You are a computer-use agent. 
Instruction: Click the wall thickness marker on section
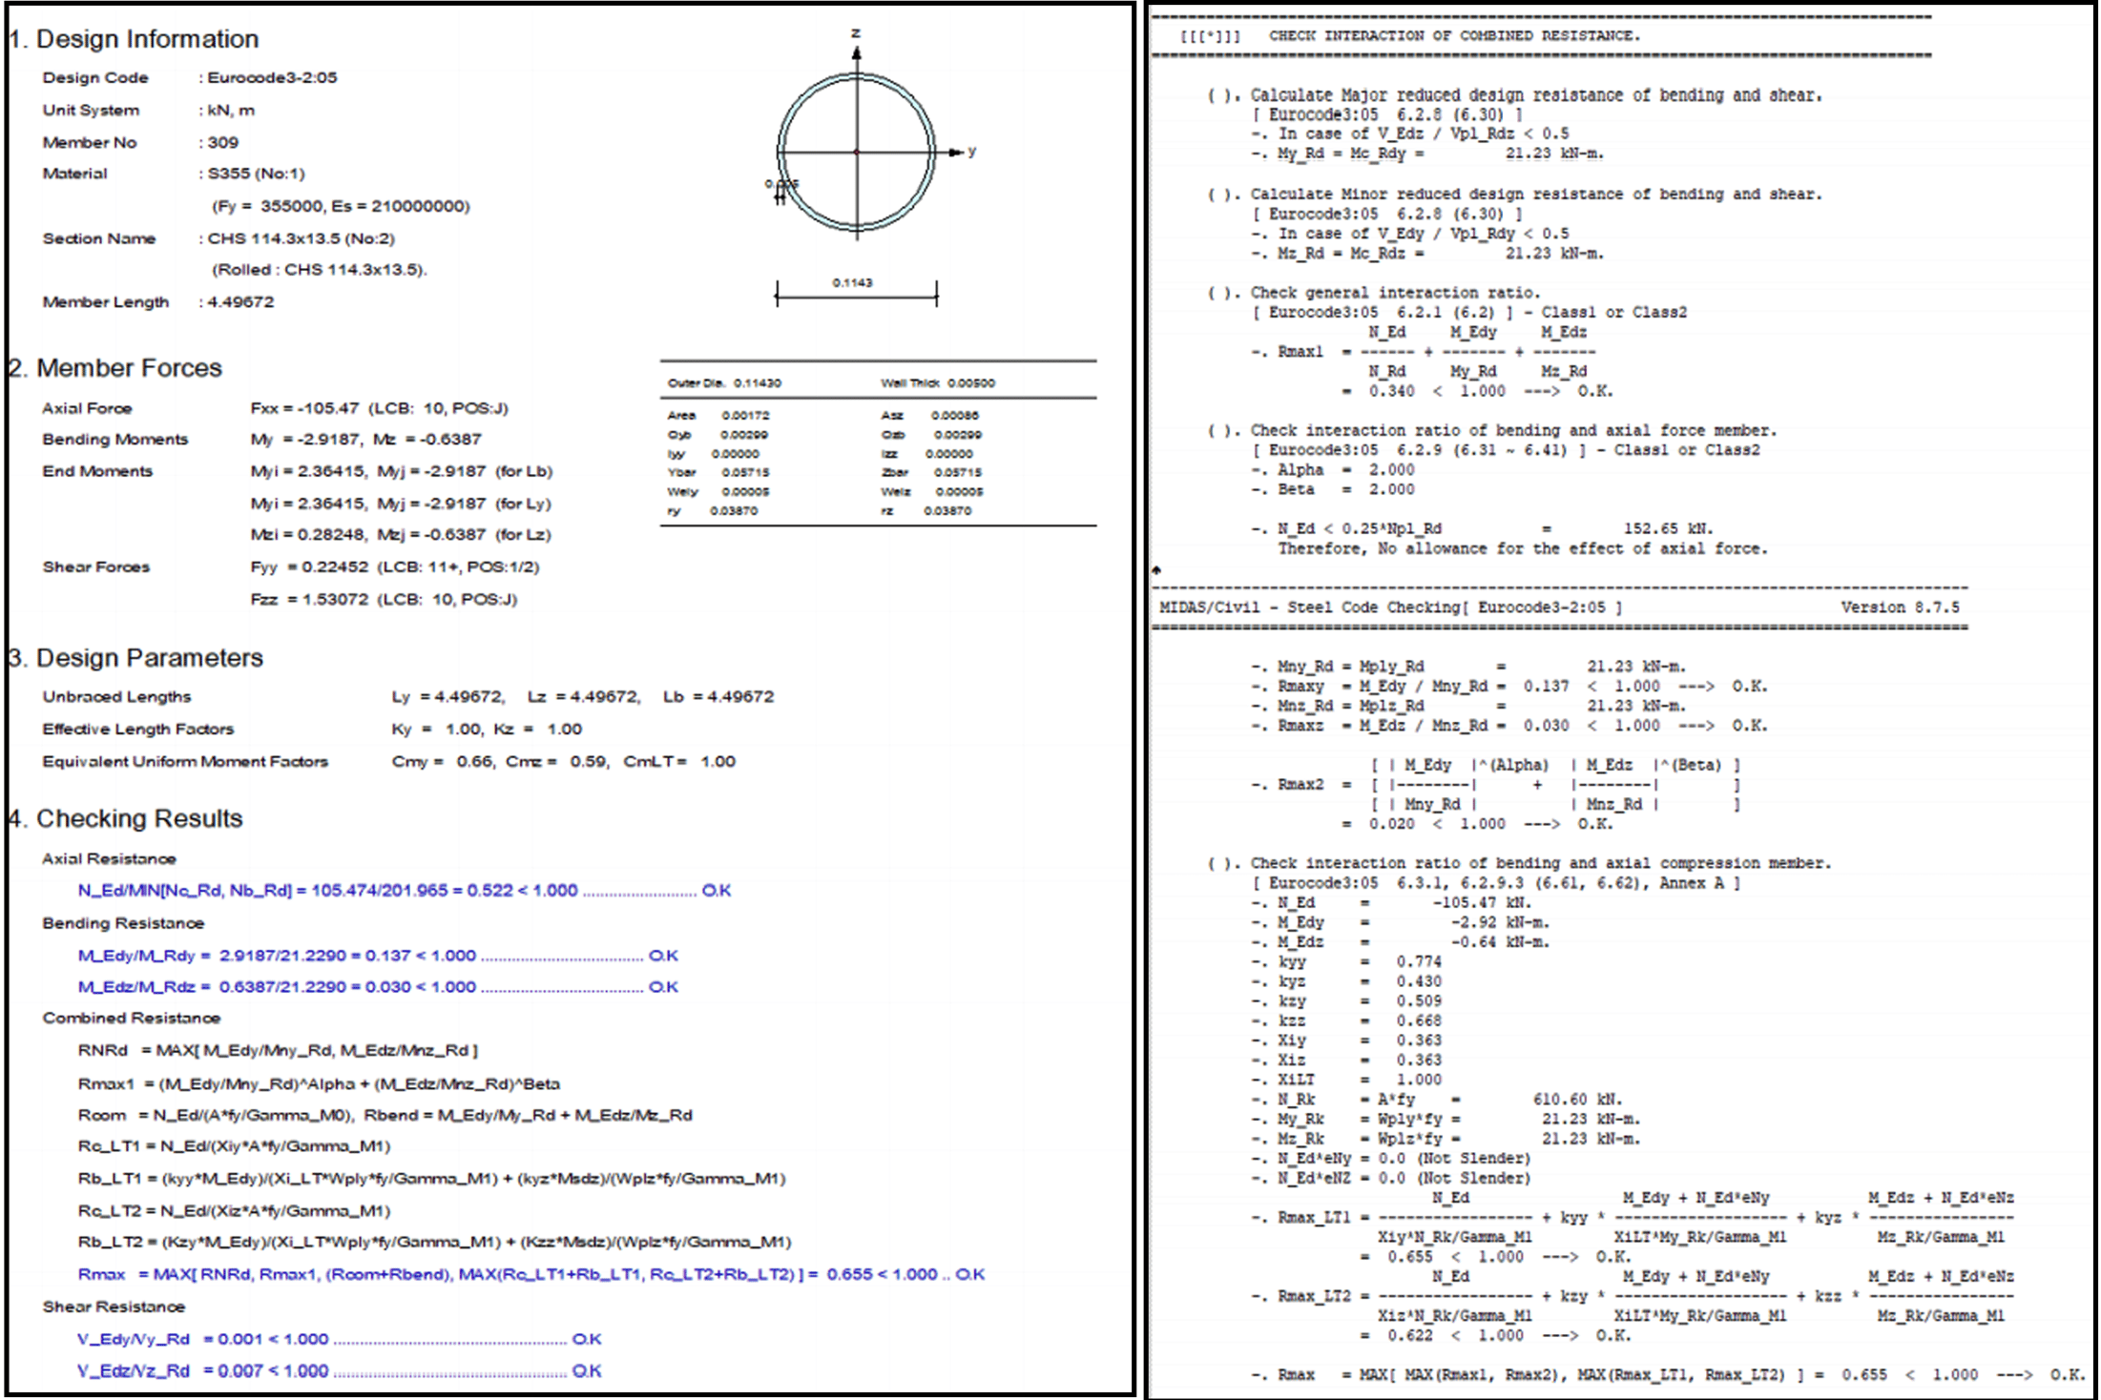(780, 192)
